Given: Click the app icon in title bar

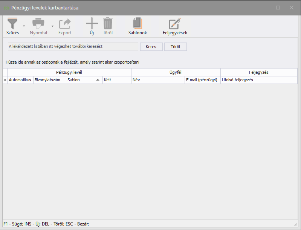Looking at the screenshot, I should 6,8.
